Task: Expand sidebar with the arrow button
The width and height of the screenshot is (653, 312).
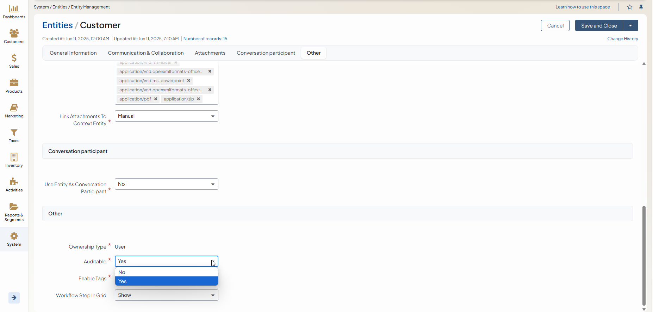Action: pyautogui.click(x=14, y=298)
